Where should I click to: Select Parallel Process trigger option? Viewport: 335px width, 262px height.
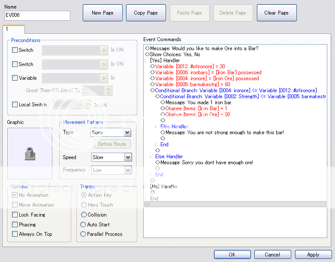pyautogui.click(x=83, y=234)
